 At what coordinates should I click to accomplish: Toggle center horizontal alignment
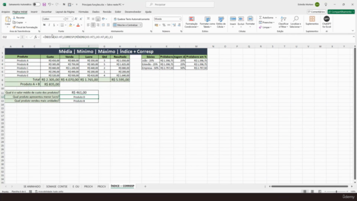click(93, 25)
